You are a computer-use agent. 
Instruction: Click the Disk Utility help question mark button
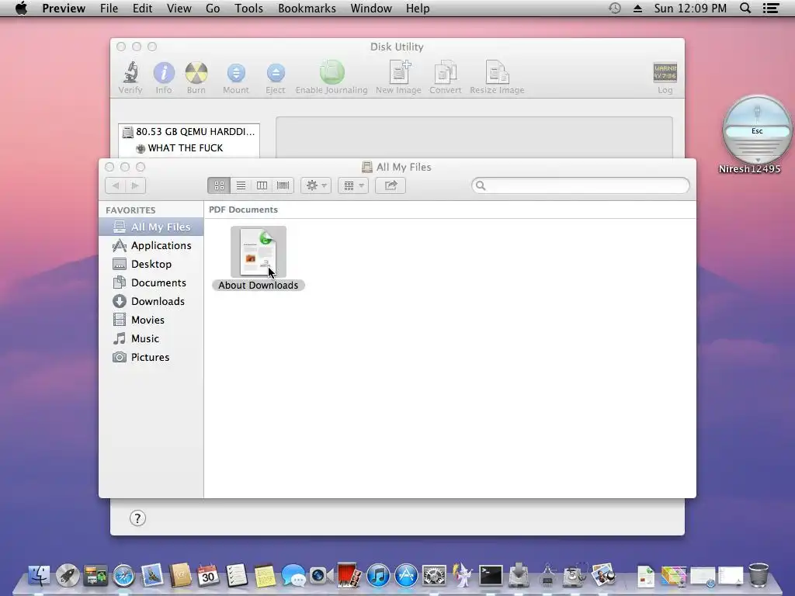pos(137,518)
